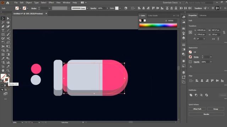Select the Selection tool arrow
The height and width of the screenshot is (127, 227).
click(3, 18)
